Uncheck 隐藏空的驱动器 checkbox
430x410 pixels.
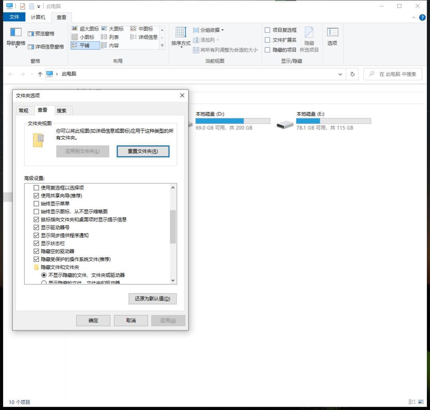(36, 251)
